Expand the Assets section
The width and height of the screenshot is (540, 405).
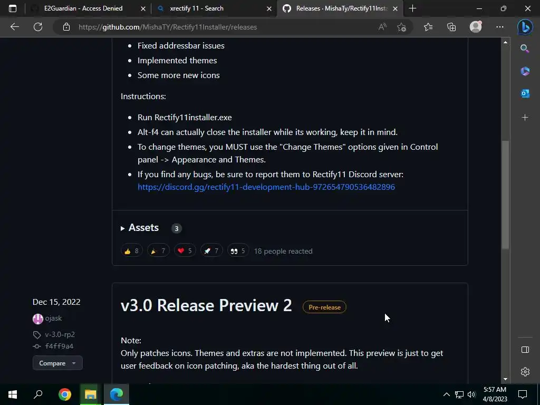(x=140, y=228)
